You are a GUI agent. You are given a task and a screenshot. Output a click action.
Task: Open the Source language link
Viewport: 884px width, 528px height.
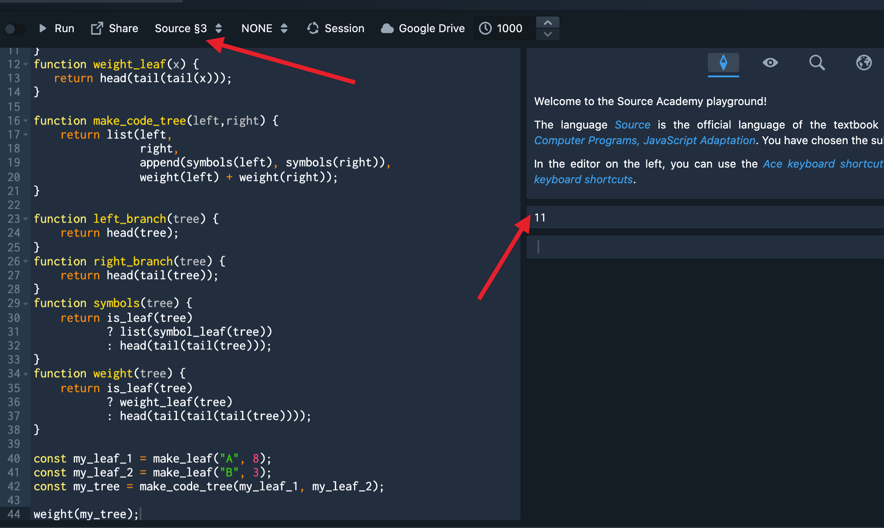click(x=632, y=125)
